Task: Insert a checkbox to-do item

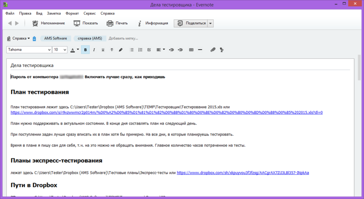Action: click(x=149, y=50)
